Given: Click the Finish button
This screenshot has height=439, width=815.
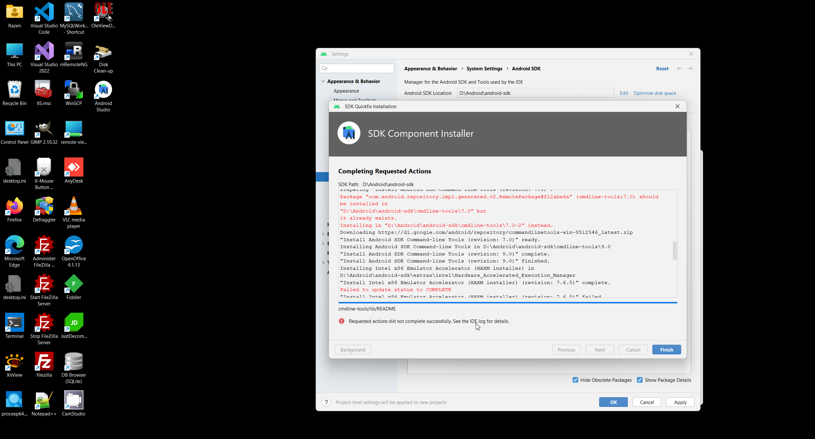Looking at the screenshot, I should click(x=666, y=350).
